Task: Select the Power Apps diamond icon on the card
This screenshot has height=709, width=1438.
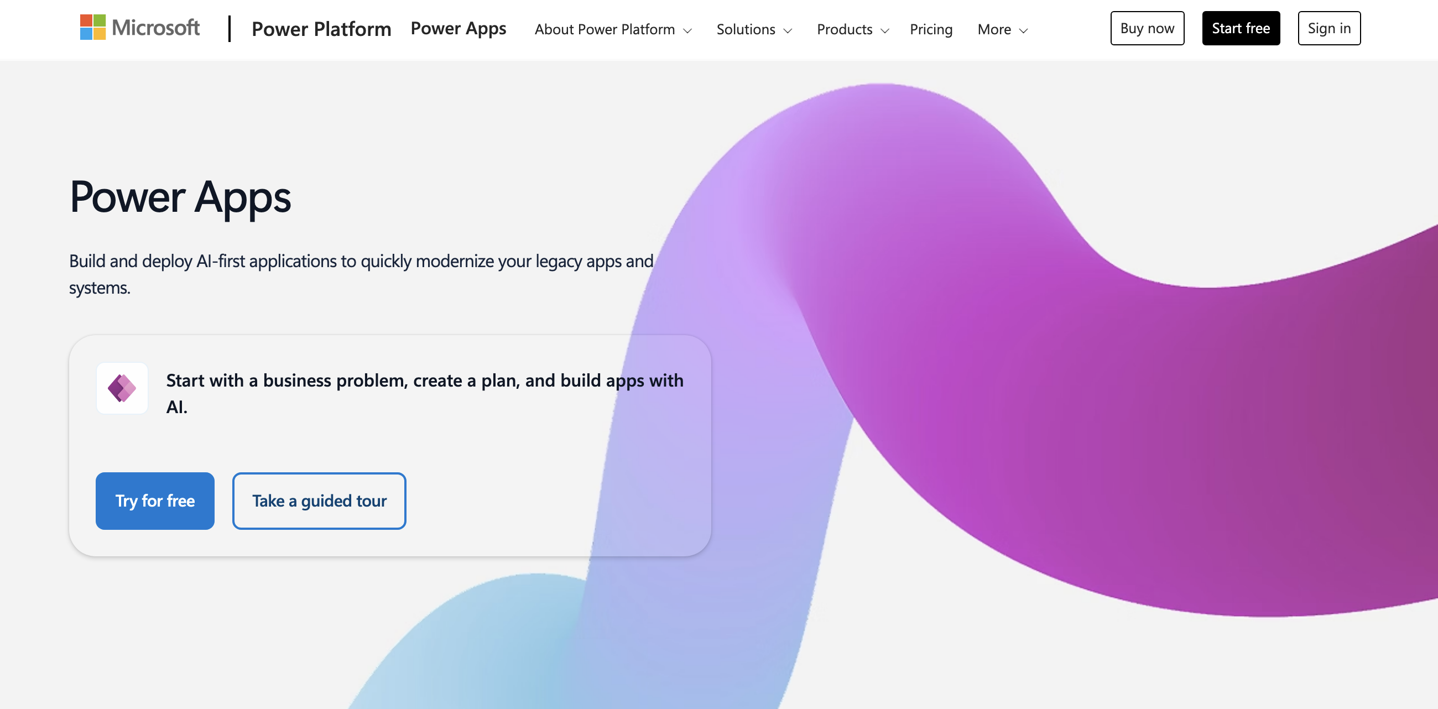Action: point(122,389)
